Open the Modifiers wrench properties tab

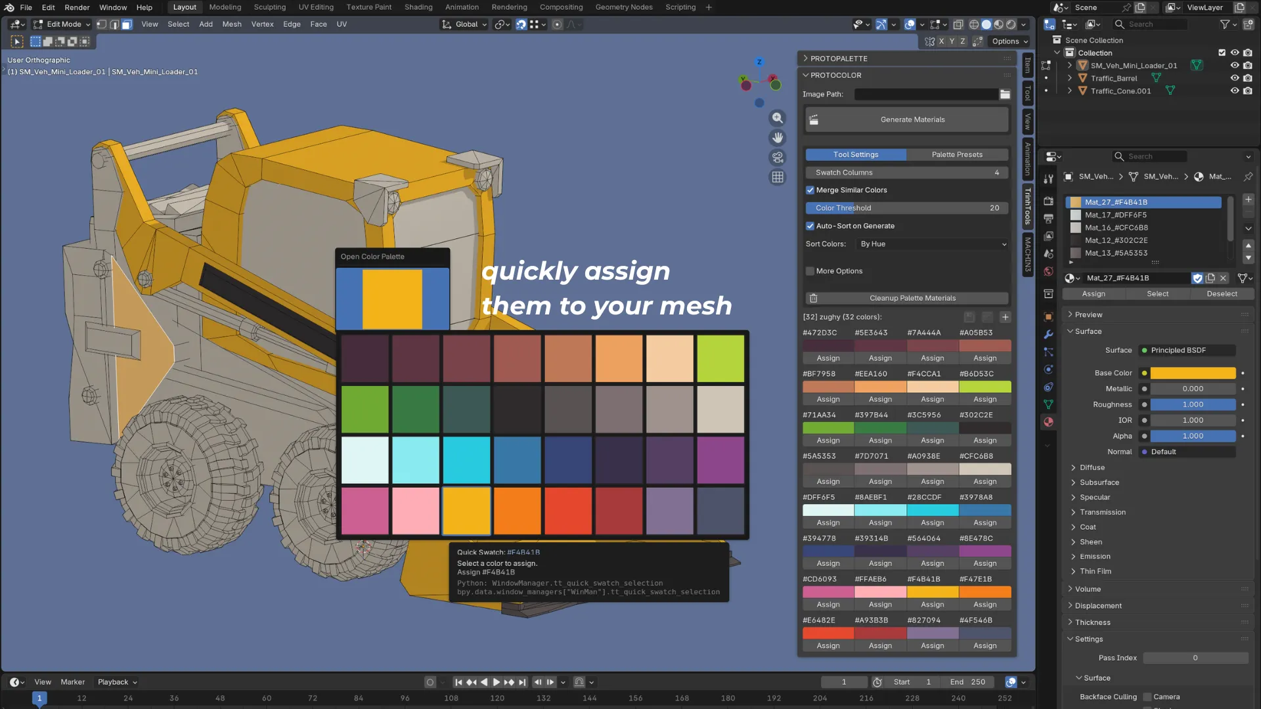coord(1048,335)
